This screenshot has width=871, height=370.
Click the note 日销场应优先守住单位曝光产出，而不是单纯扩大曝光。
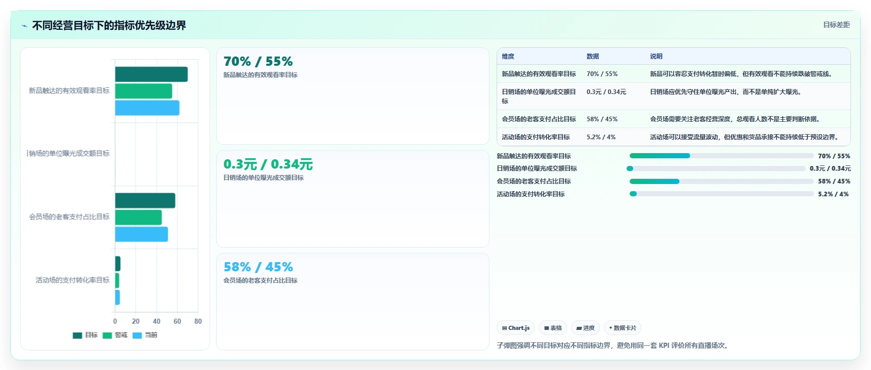[727, 92]
